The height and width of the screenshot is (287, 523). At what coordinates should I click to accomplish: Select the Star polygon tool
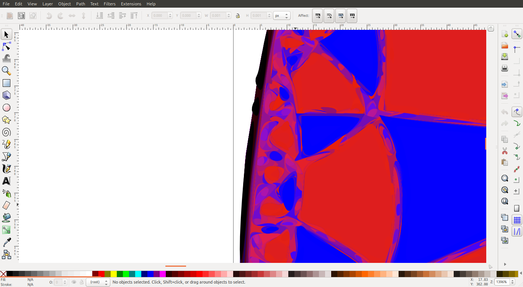(x=7, y=120)
